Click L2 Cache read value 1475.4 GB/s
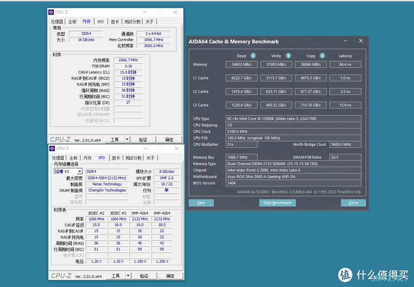This screenshot has width=414, height=287. (x=242, y=91)
